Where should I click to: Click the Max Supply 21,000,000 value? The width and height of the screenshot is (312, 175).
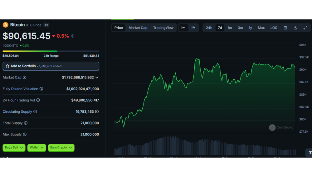pyautogui.click(x=90, y=135)
